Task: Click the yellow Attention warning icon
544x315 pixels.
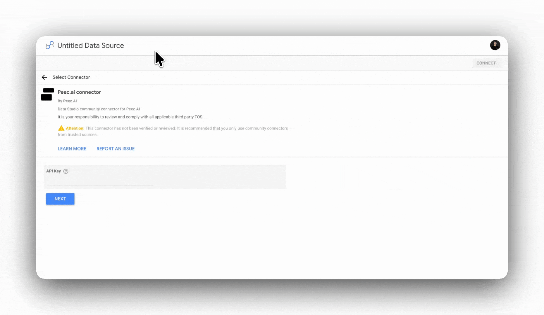Action: pyautogui.click(x=61, y=128)
